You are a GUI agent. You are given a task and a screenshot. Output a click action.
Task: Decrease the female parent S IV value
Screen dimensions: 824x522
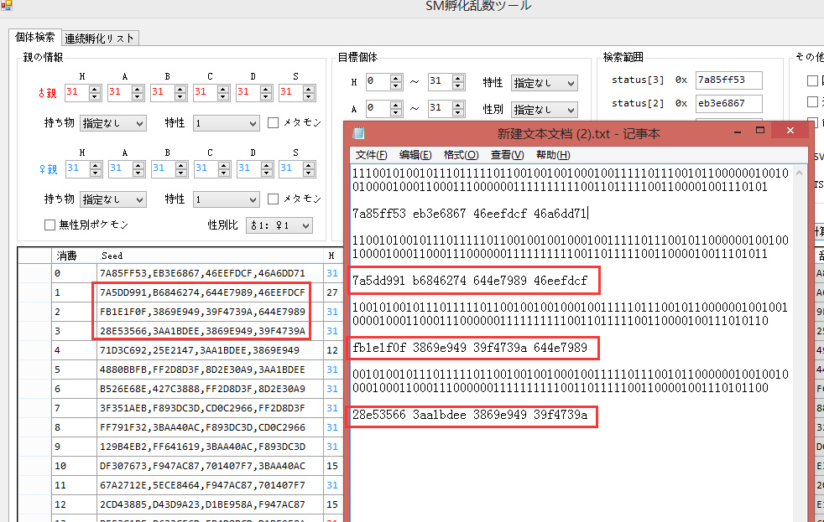click(x=309, y=172)
